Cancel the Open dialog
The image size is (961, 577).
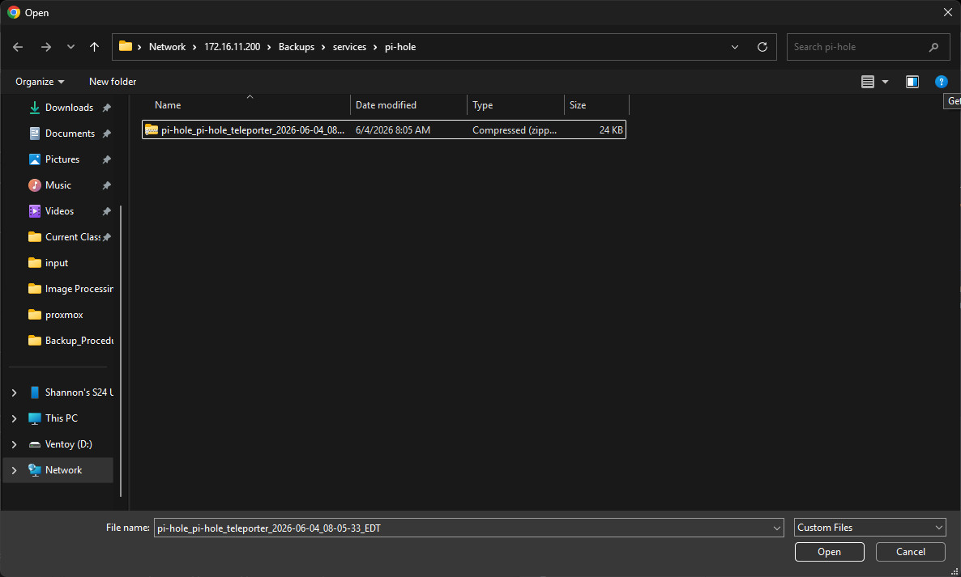[x=910, y=552]
